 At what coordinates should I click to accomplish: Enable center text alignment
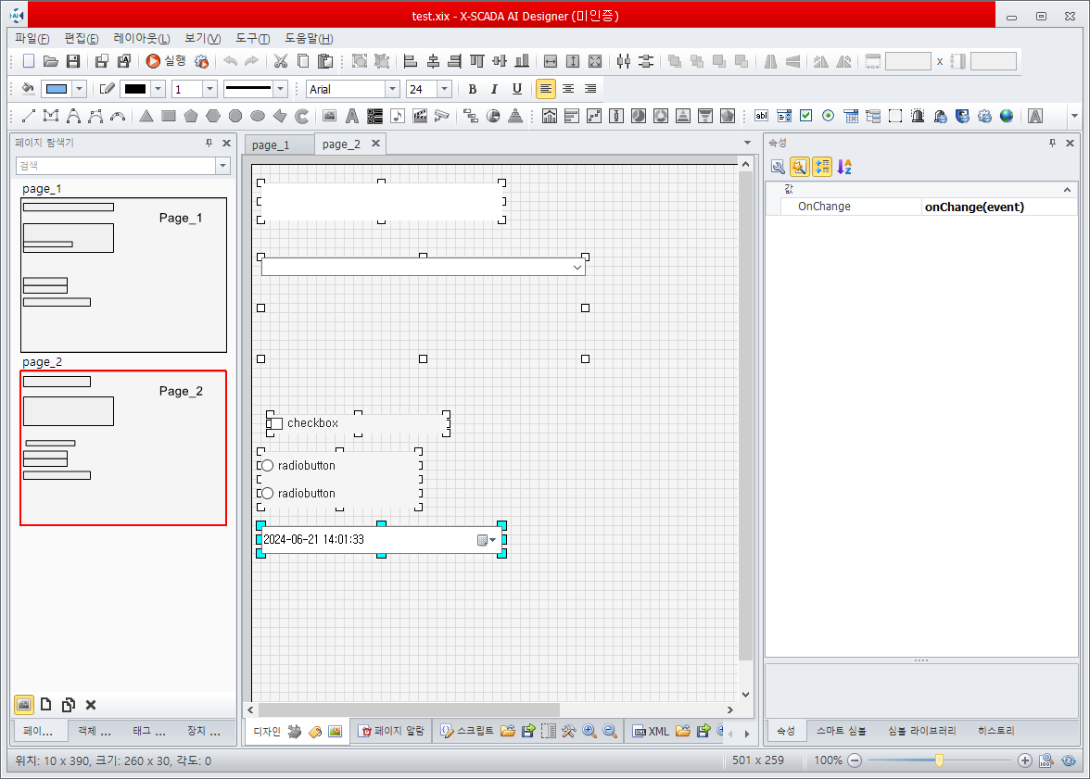click(568, 89)
